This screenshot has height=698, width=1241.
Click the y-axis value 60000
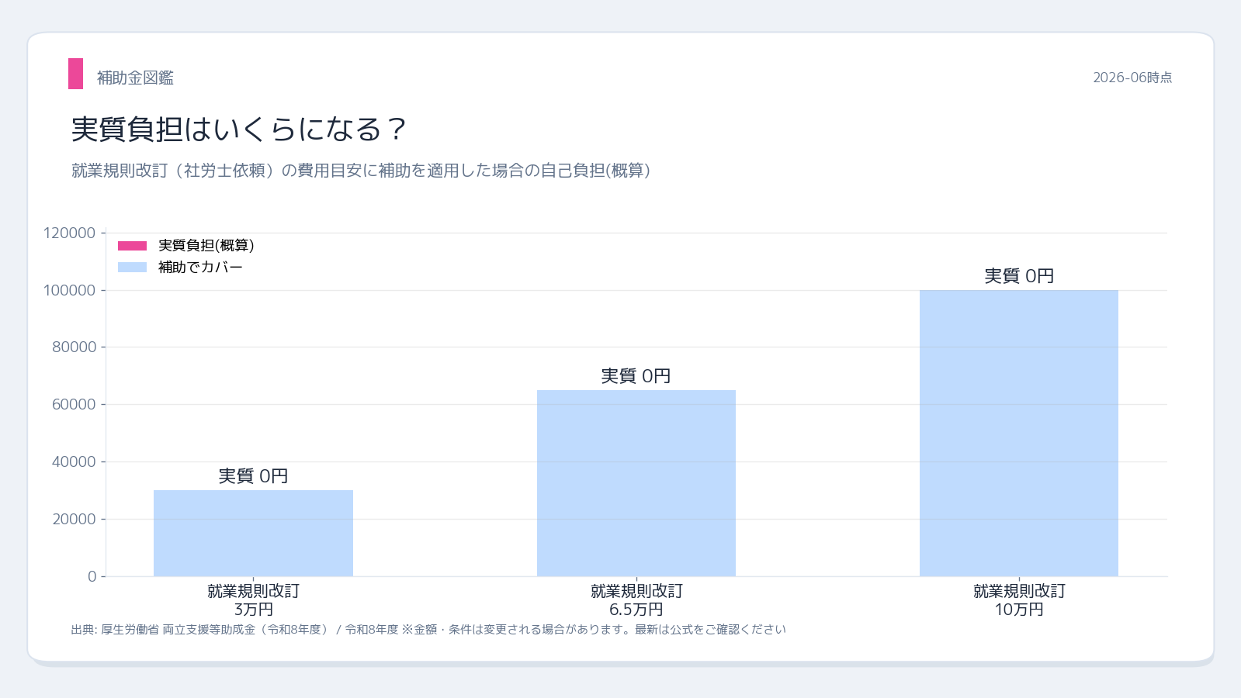75,404
